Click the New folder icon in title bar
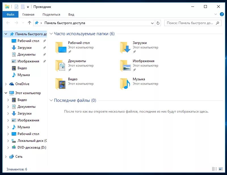Image resolution: width=227 pixels, height=175 pixels. (23, 7)
